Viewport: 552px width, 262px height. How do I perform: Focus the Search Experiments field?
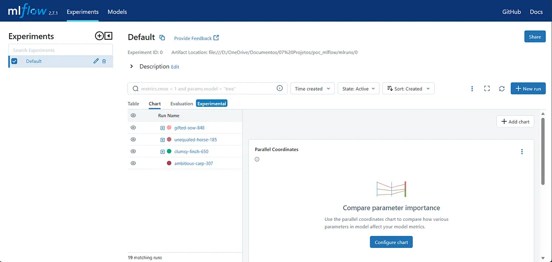[x=61, y=50]
